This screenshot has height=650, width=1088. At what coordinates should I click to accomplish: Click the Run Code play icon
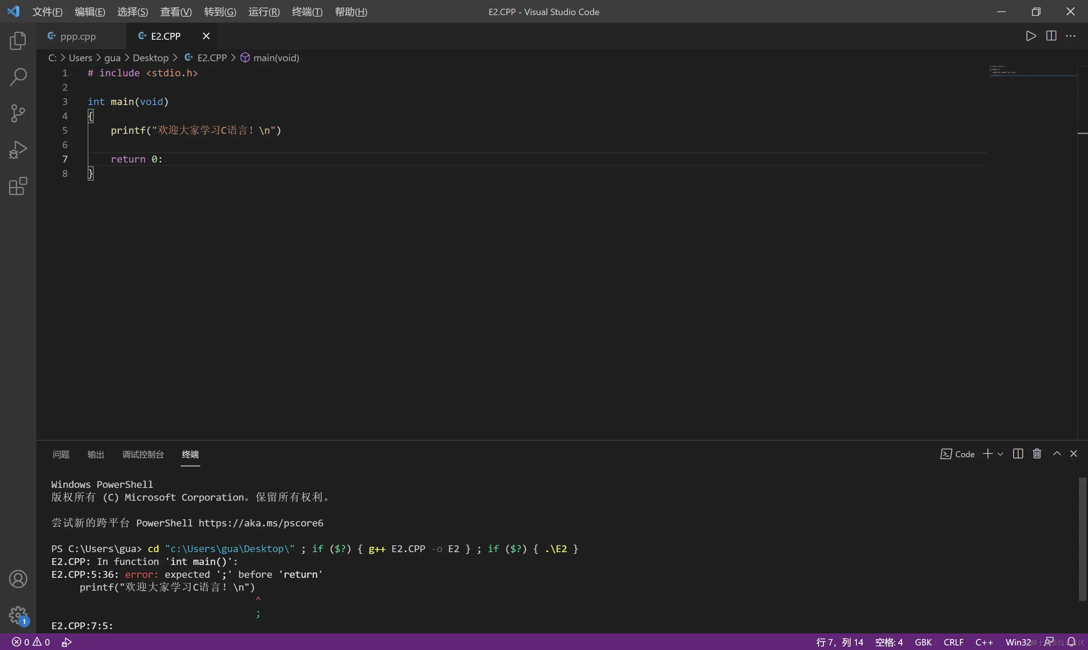pos(1031,36)
